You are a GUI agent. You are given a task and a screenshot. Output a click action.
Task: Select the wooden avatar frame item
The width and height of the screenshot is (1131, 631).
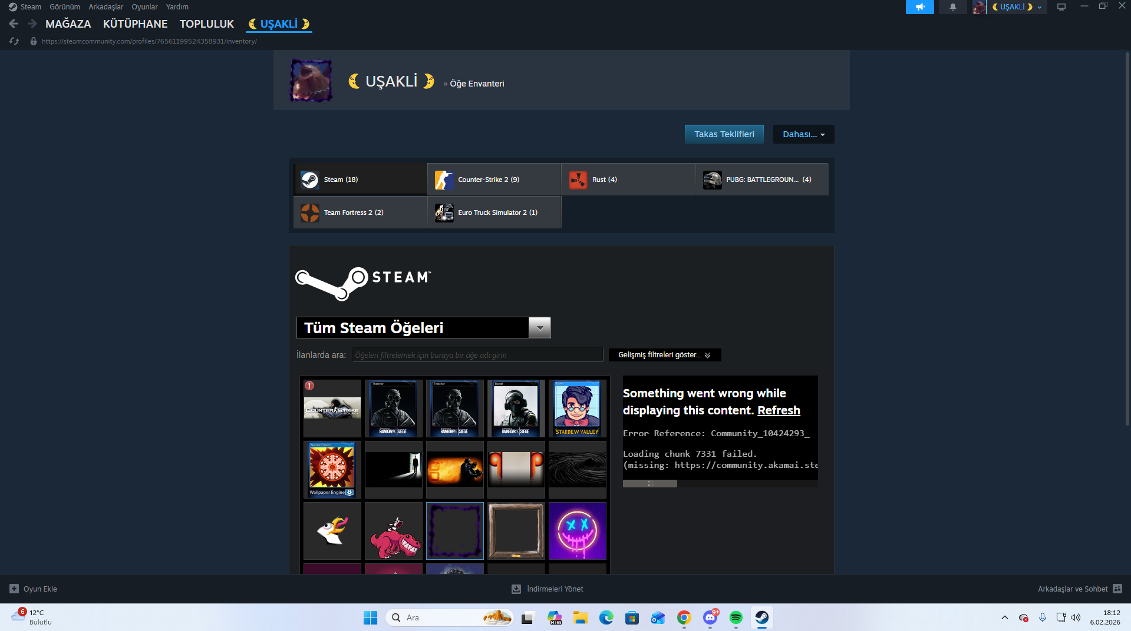516,531
